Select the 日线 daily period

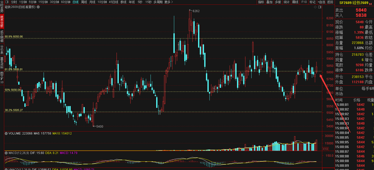[x=75, y=2]
